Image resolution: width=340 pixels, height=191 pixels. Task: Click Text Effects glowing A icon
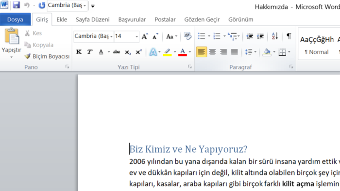click(153, 52)
